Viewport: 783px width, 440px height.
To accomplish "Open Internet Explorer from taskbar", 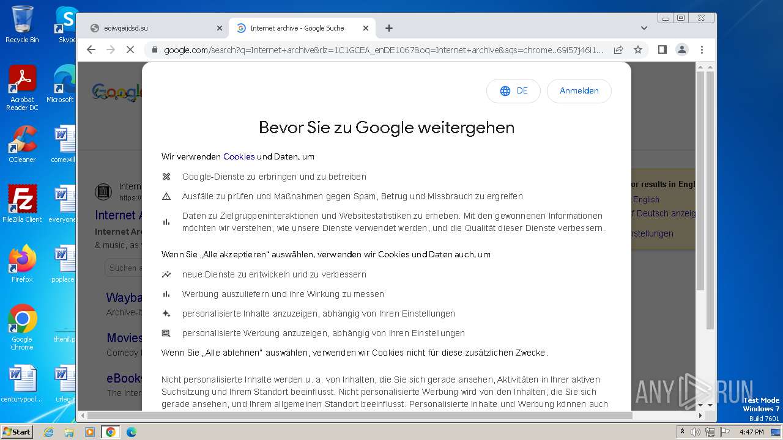I will pos(48,432).
